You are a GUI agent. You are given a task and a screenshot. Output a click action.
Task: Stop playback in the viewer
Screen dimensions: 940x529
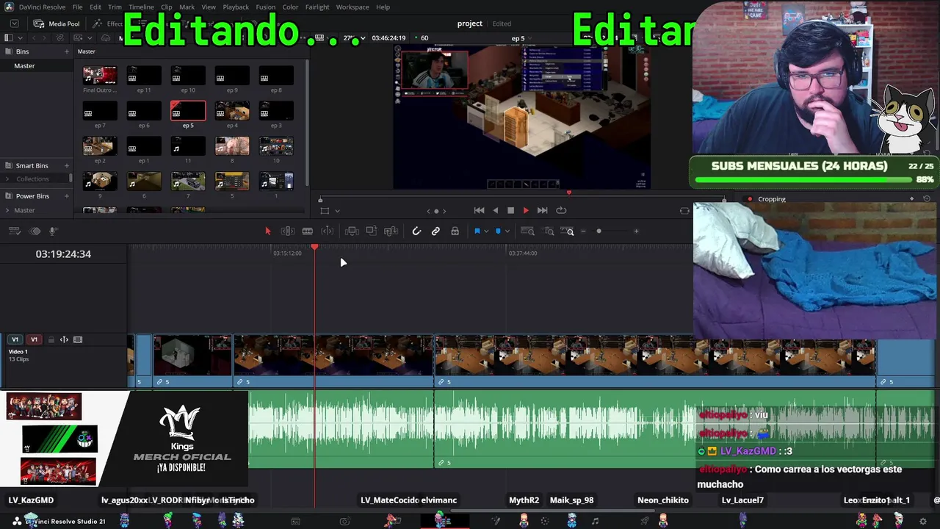(x=510, y=210)
